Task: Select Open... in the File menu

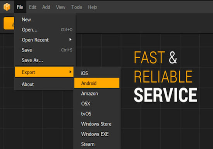Action: pos(45,30)
